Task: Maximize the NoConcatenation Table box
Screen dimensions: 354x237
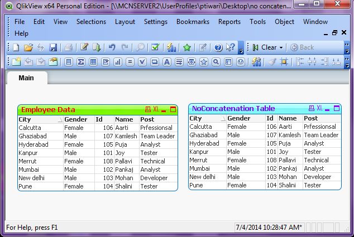Action: point(337,109)
